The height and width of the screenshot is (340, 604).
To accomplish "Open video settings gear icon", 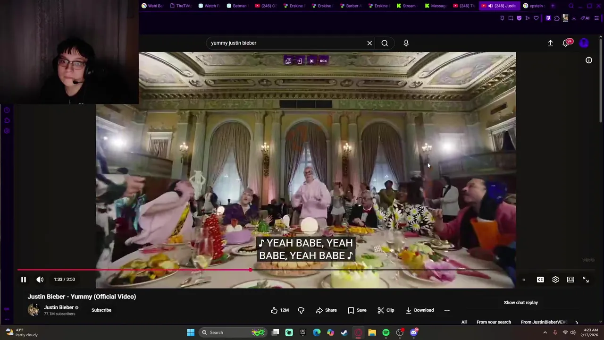I will point(555,280).
